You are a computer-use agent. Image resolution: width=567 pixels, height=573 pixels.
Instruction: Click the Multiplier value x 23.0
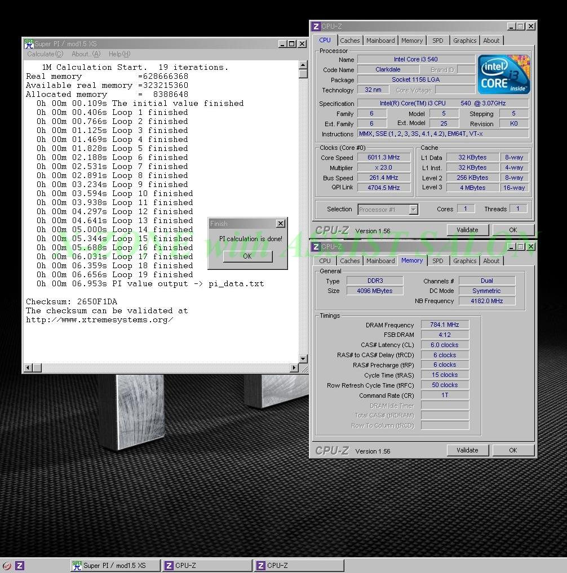(383, 168)
